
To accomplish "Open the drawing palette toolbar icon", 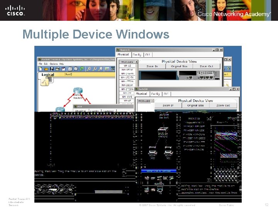I will tap(107, 69).
